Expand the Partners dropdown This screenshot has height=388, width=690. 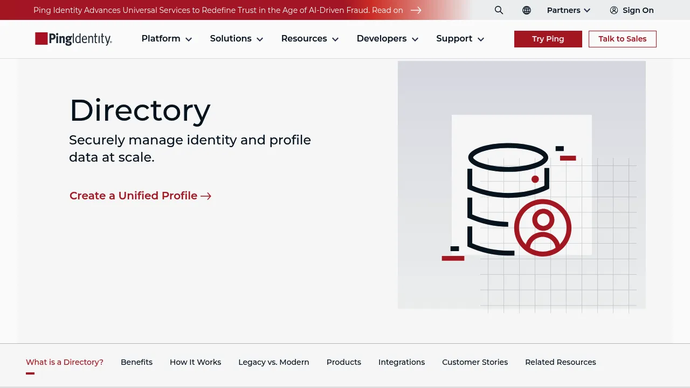569,10
